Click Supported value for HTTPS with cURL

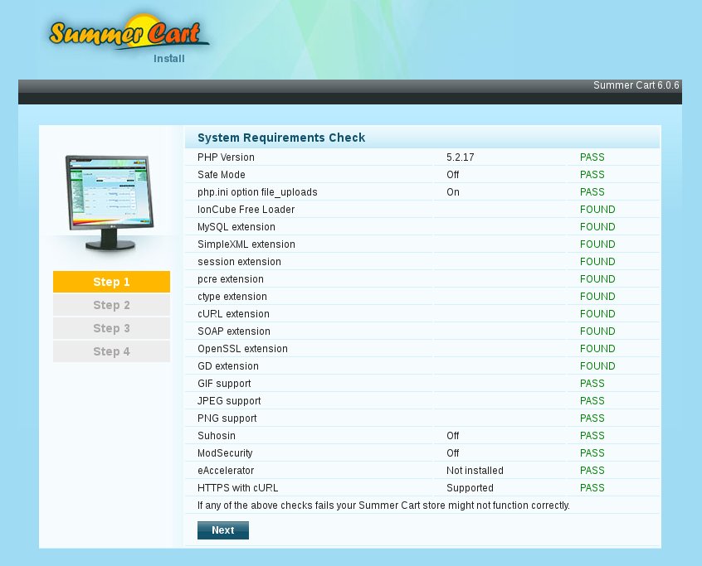[x=470, y=488]
